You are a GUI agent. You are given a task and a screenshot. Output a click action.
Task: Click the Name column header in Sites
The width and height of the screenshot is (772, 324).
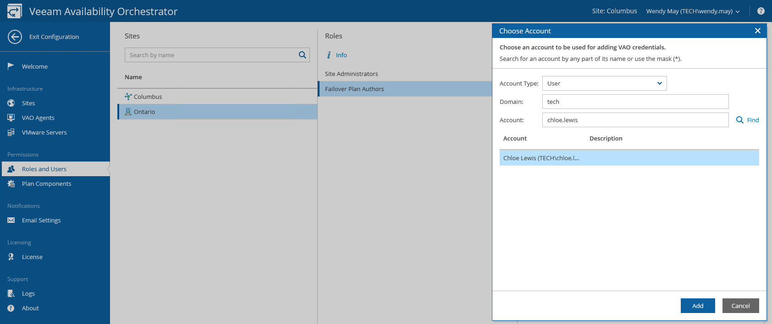pyautogui.click(x=133, y=77)
